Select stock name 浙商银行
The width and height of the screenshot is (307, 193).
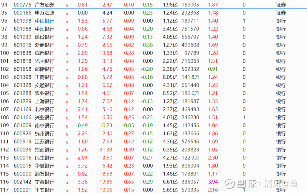45,45
